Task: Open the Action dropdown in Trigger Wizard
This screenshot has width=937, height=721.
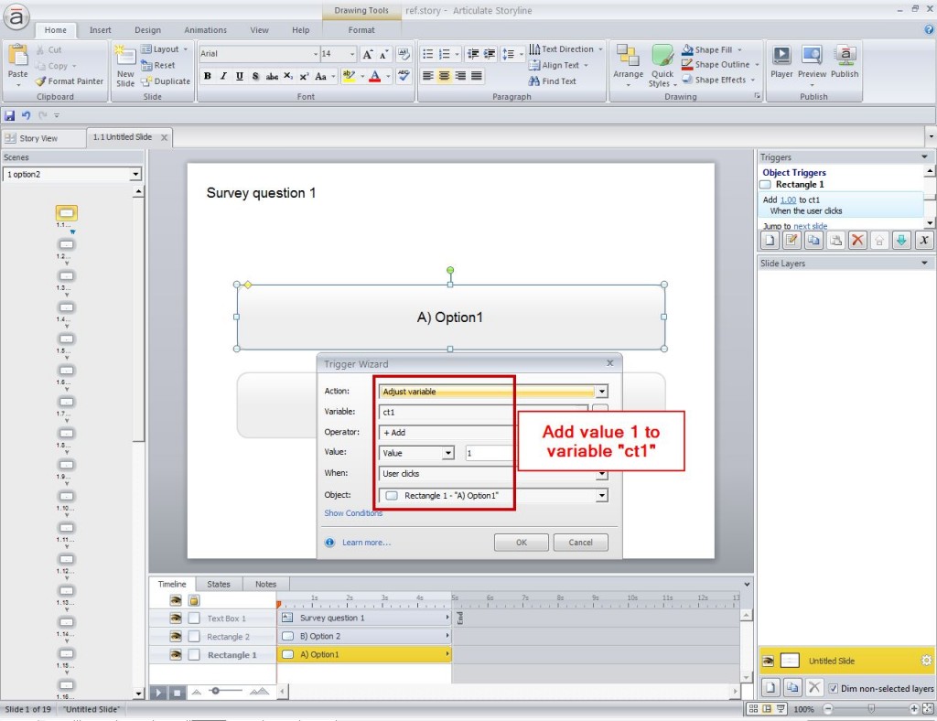Action: point(602,392)
